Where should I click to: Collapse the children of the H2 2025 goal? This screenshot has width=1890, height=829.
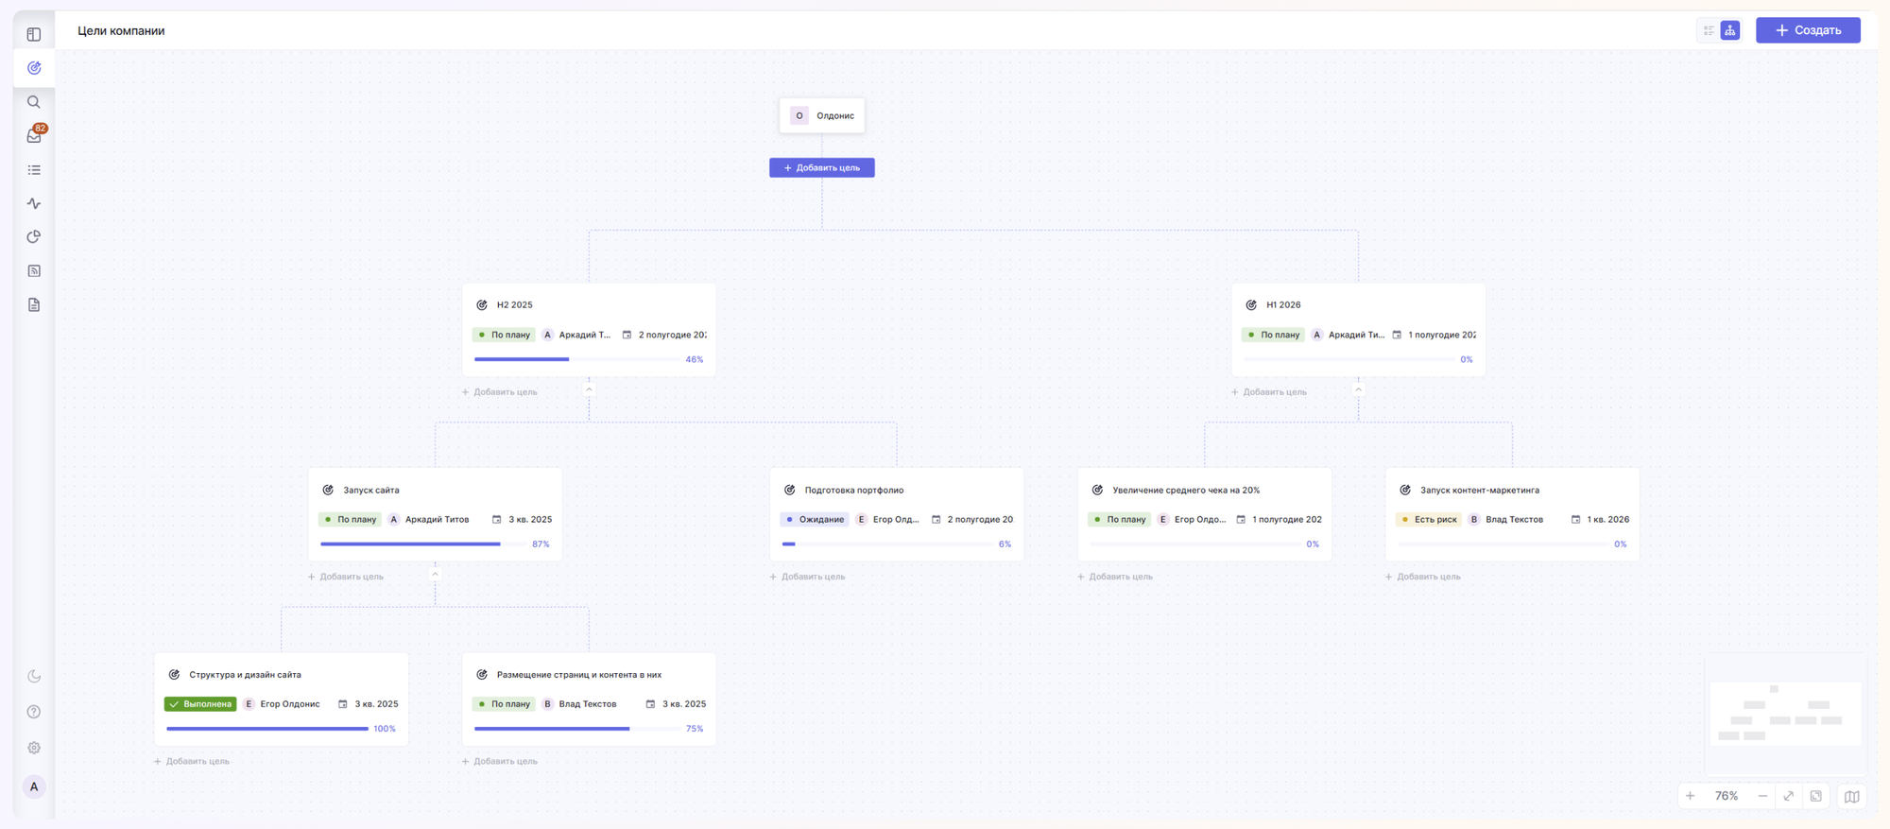click(589, 389)
